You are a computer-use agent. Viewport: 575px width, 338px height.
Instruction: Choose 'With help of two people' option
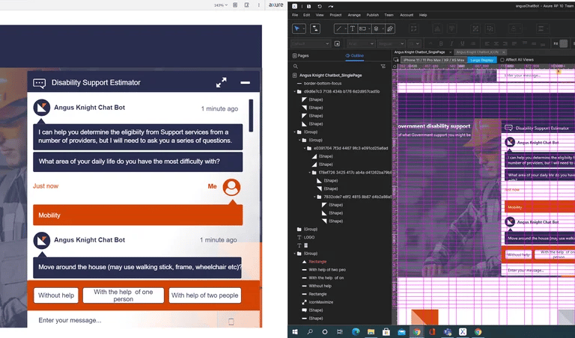(x=204, y=295)
